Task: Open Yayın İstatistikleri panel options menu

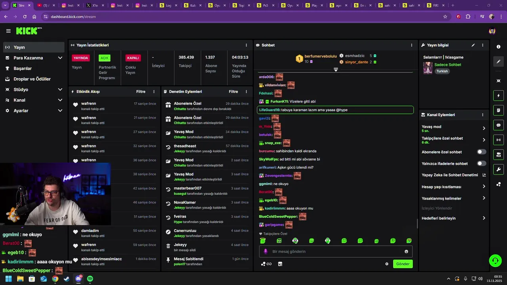Action: coord(246,45)
